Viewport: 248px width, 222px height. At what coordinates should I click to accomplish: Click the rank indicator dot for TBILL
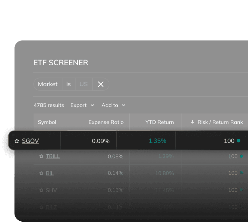(241, 156)
